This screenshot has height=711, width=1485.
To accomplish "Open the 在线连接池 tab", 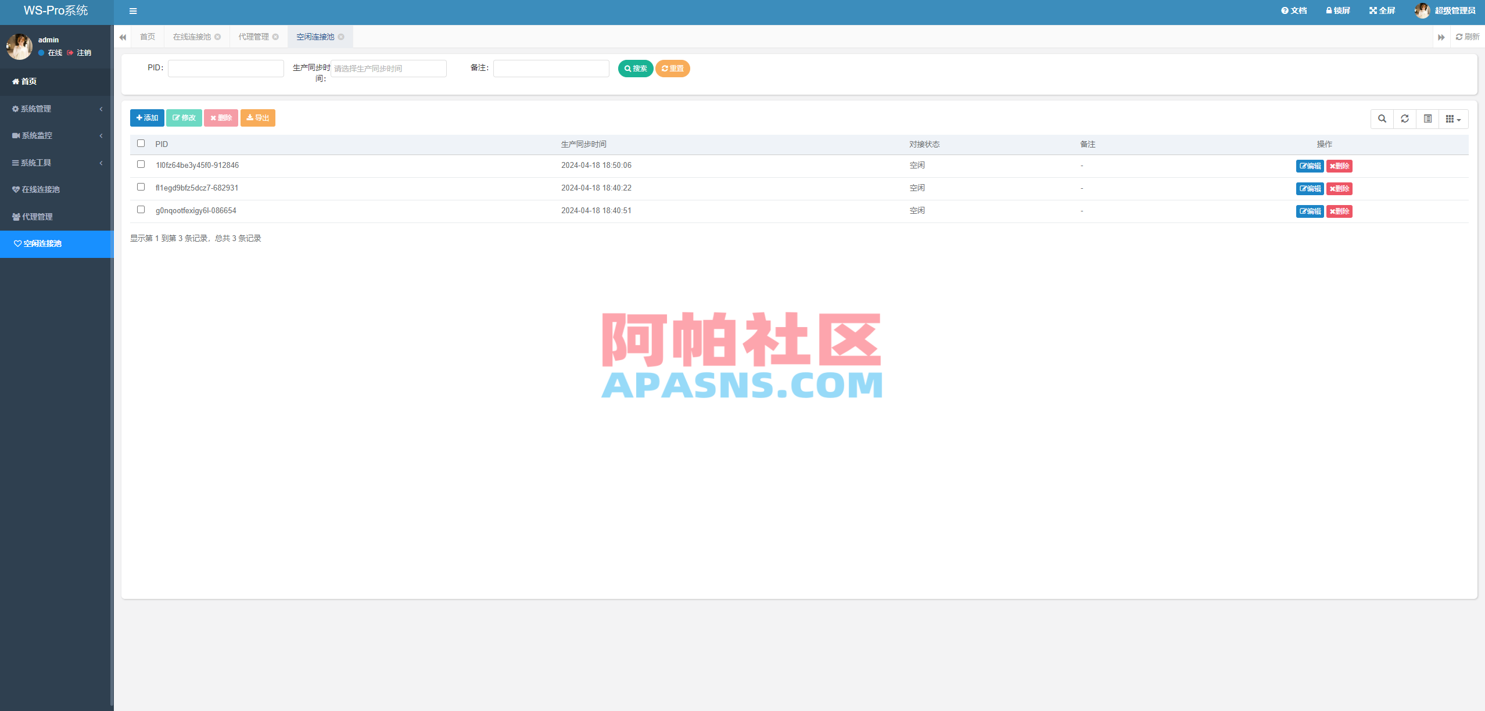I will (192, 36).
